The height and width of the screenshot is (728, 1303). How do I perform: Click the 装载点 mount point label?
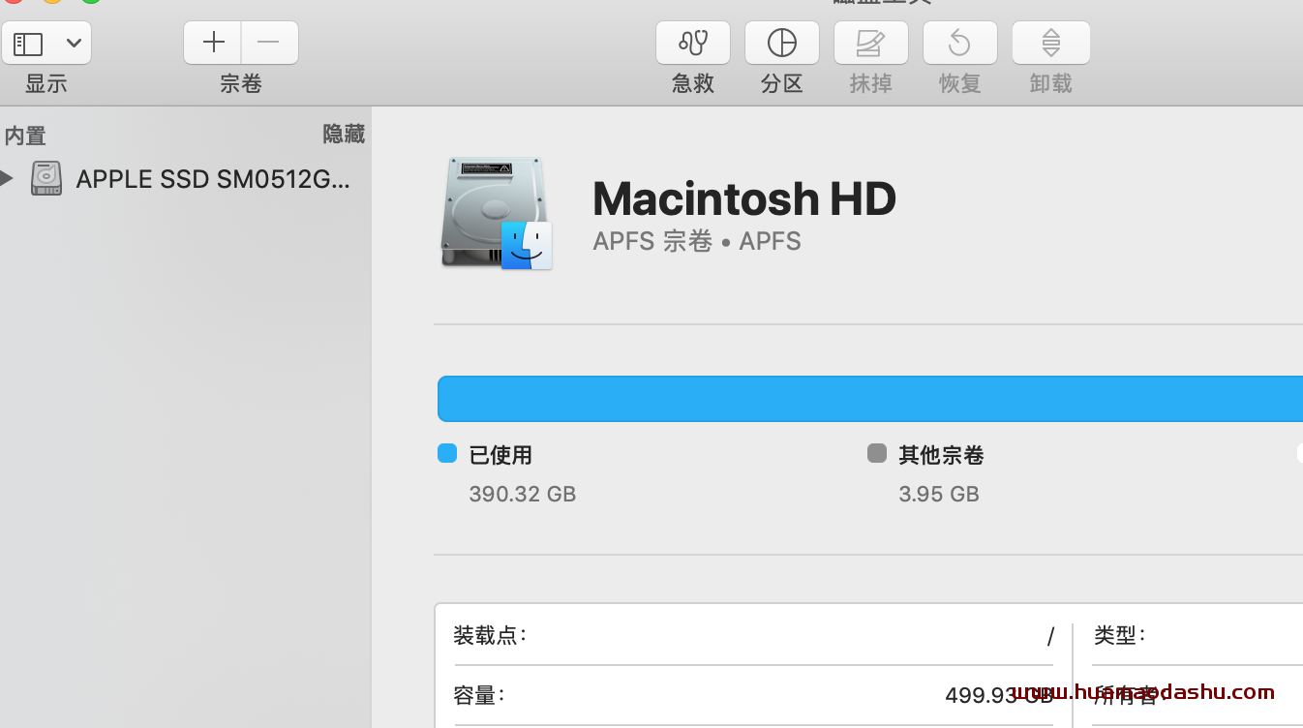(490, 635)
